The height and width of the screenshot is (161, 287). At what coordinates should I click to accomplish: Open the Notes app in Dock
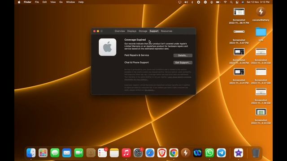click(x=114, y=153)
